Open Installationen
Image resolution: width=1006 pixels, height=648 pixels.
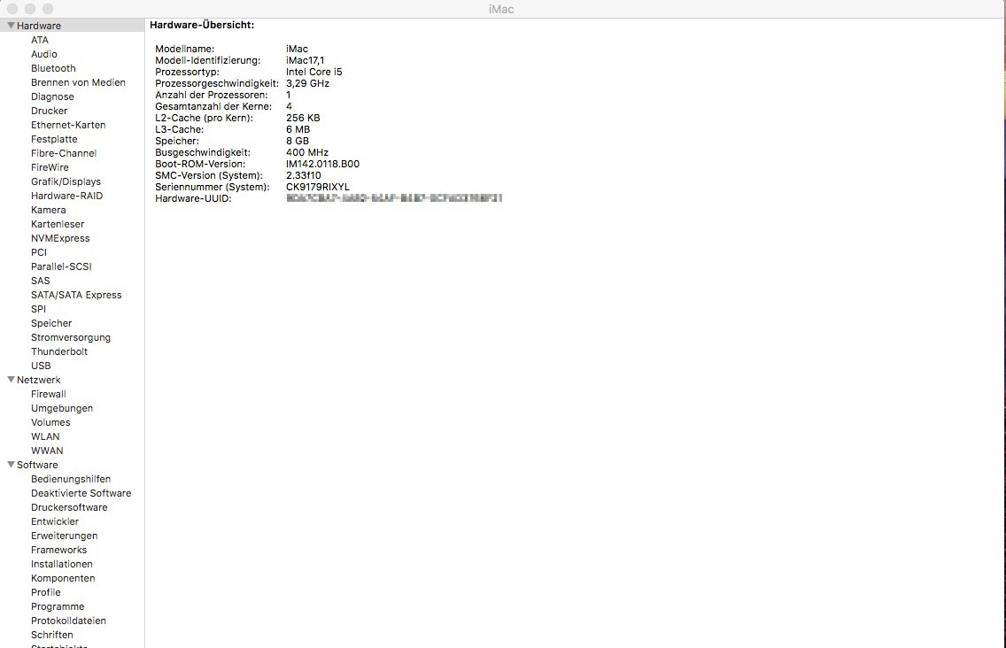point(62,563)
